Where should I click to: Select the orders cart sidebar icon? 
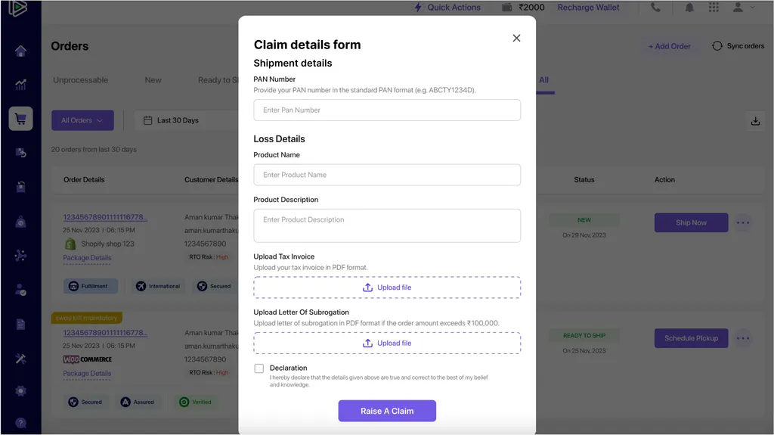pos(20,119)
